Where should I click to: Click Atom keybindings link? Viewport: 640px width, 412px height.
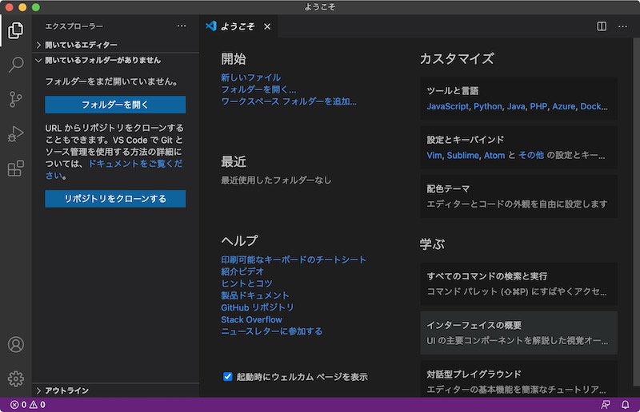(494, 155)
